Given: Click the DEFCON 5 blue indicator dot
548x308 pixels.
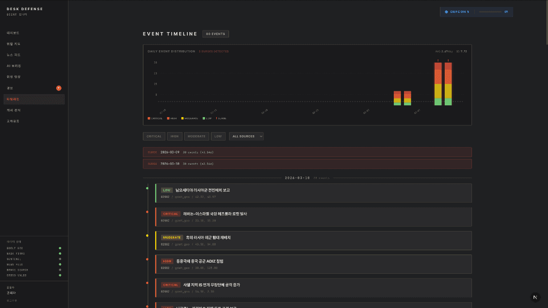Looking at the screenshot, I should 446,12.
